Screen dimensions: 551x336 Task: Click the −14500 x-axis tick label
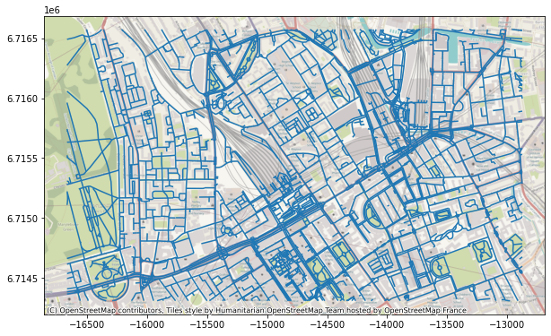pos(328,324)
